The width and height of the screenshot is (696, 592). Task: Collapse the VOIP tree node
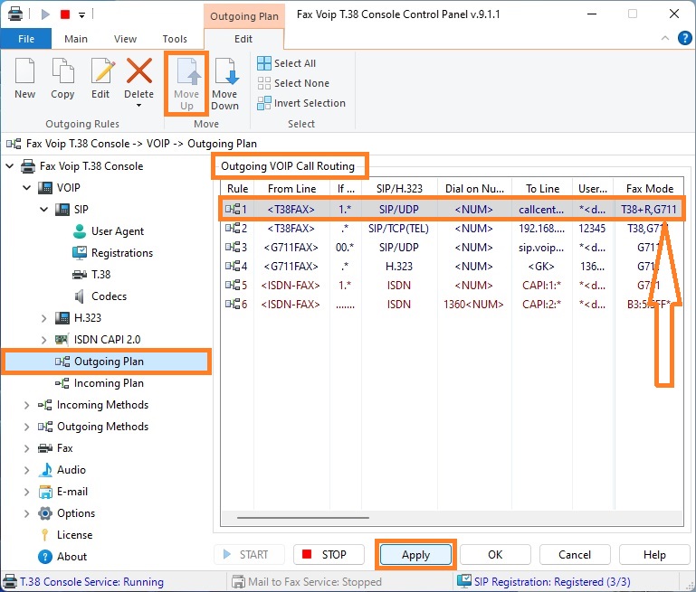click(26, 188)
